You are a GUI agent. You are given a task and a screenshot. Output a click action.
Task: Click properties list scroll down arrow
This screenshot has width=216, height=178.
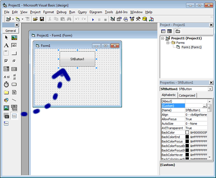(210, 157)
